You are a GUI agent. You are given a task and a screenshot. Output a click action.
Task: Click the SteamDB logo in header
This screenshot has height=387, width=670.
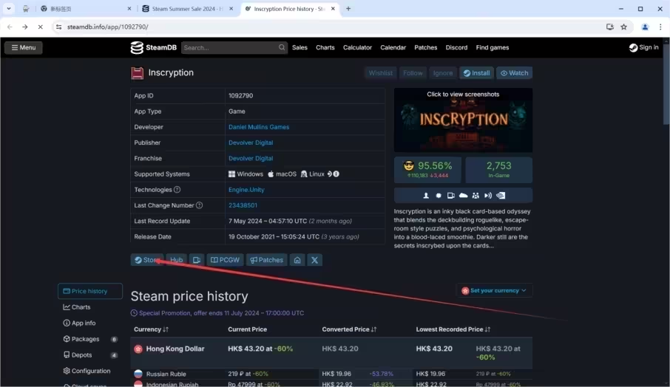tap(153, 47)
